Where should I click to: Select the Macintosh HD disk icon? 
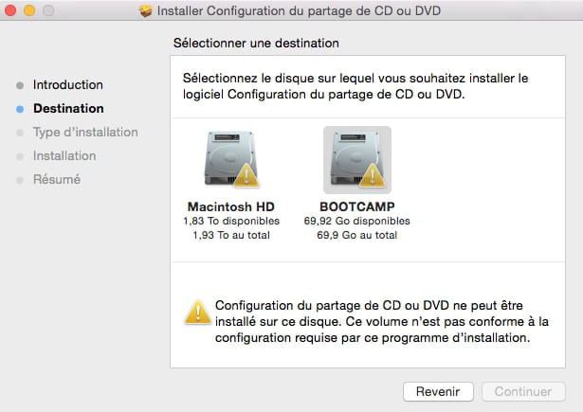231,159
